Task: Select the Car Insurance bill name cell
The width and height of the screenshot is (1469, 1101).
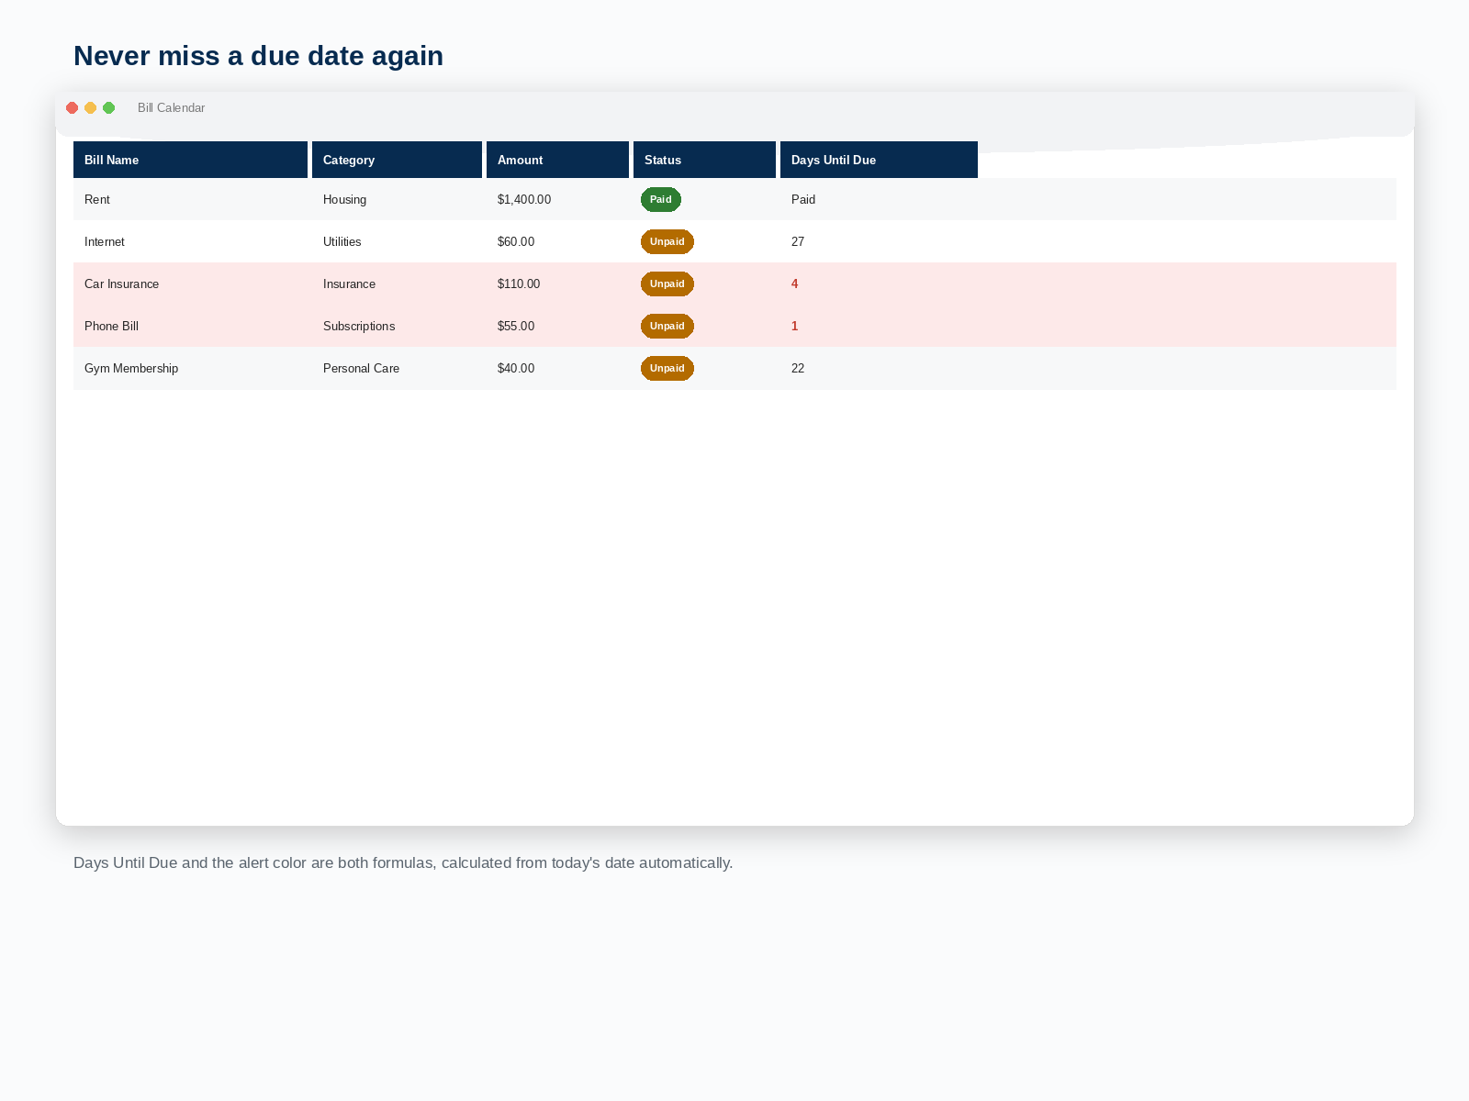Action: pos(121,284)
